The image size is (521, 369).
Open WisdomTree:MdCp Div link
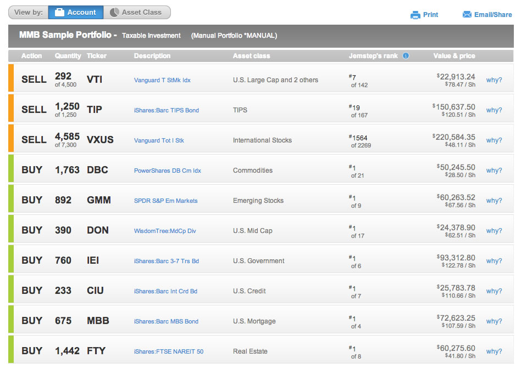(165, 231)
